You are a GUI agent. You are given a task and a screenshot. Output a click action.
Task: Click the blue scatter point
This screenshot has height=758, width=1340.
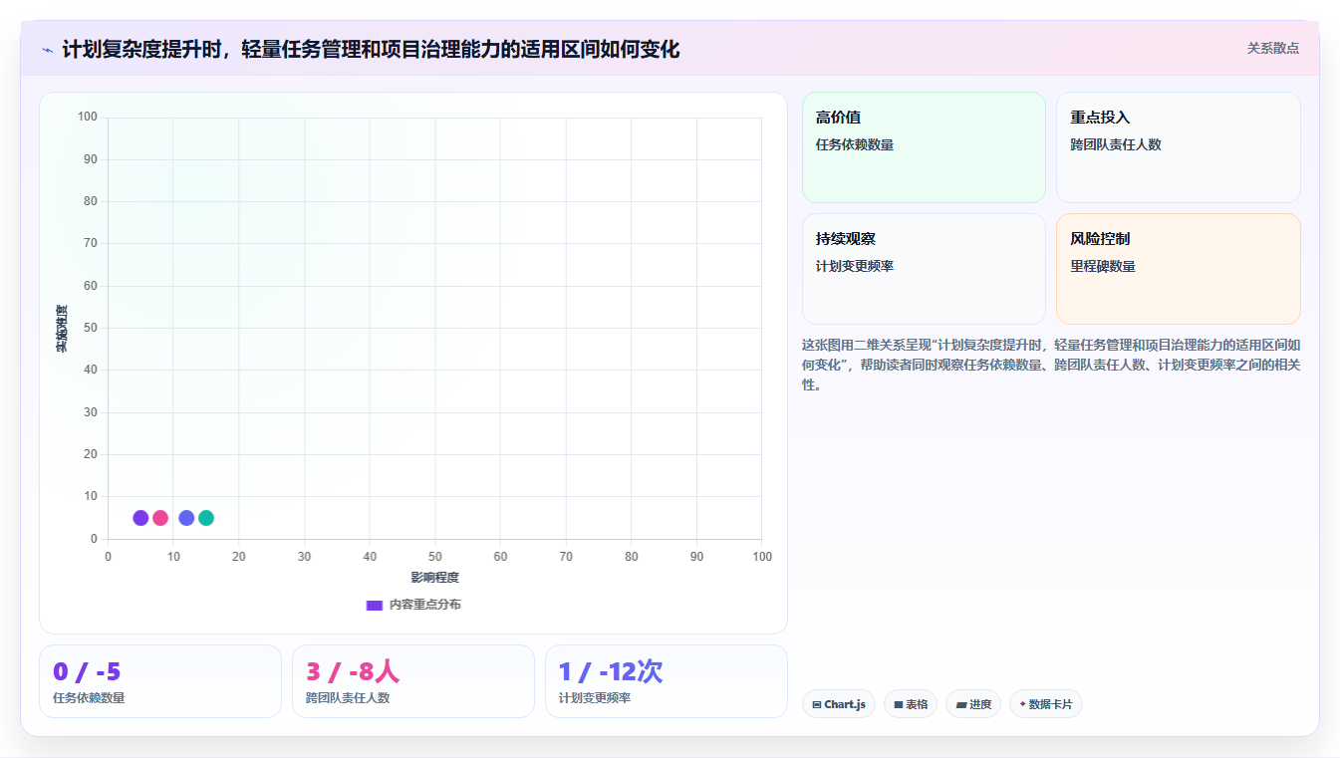186,518
